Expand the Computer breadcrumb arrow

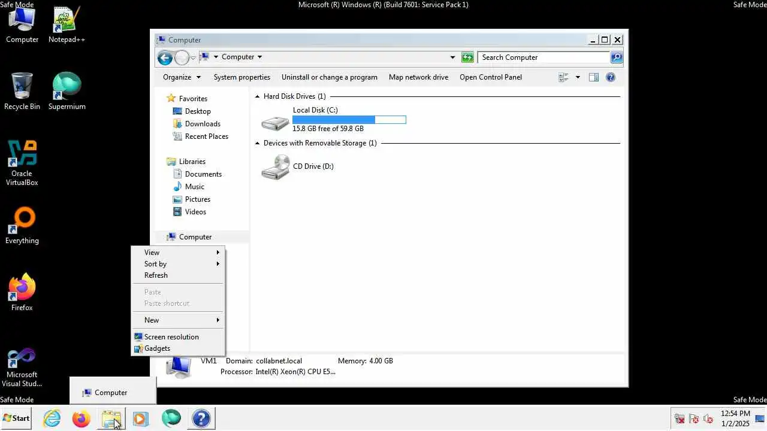[259, 57]
